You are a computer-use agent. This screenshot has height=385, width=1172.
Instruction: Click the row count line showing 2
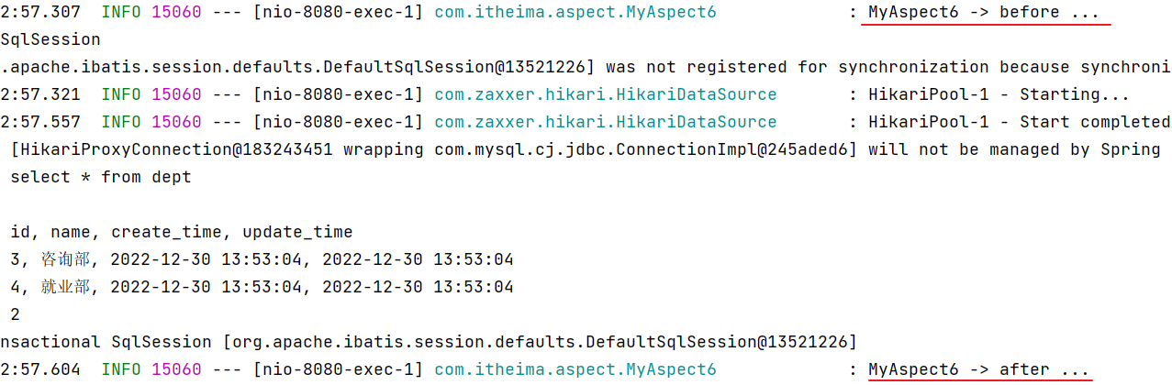15,314
